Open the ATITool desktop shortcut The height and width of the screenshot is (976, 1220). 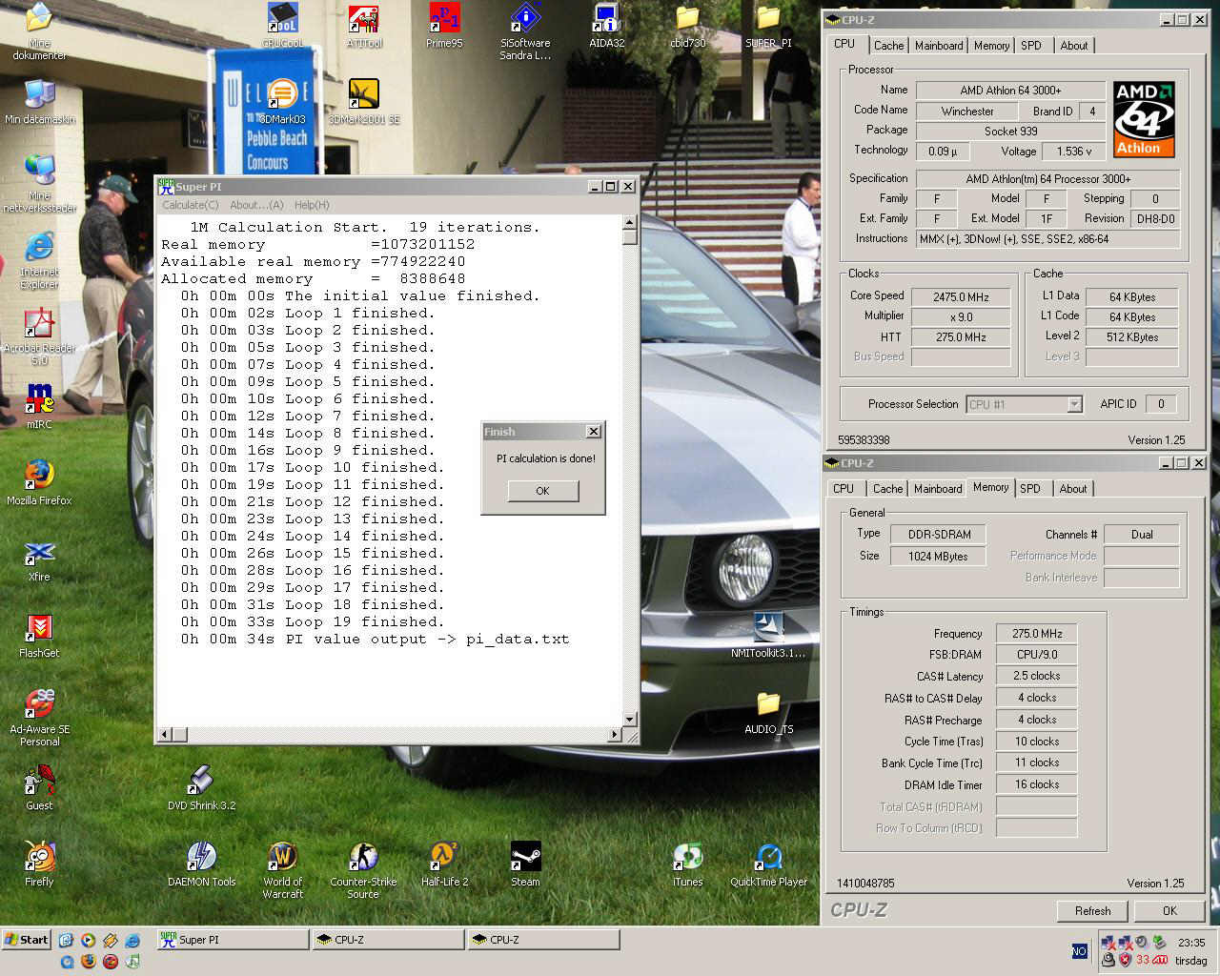(x=363, y=21)
